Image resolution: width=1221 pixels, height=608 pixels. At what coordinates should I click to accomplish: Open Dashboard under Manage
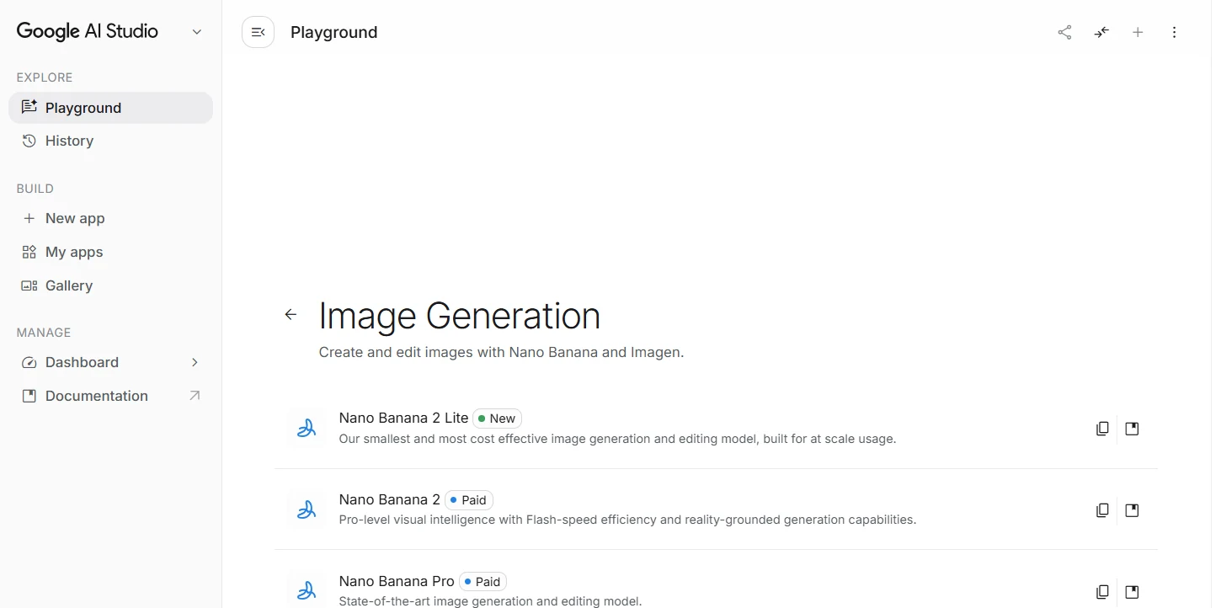tap(110, 362)
